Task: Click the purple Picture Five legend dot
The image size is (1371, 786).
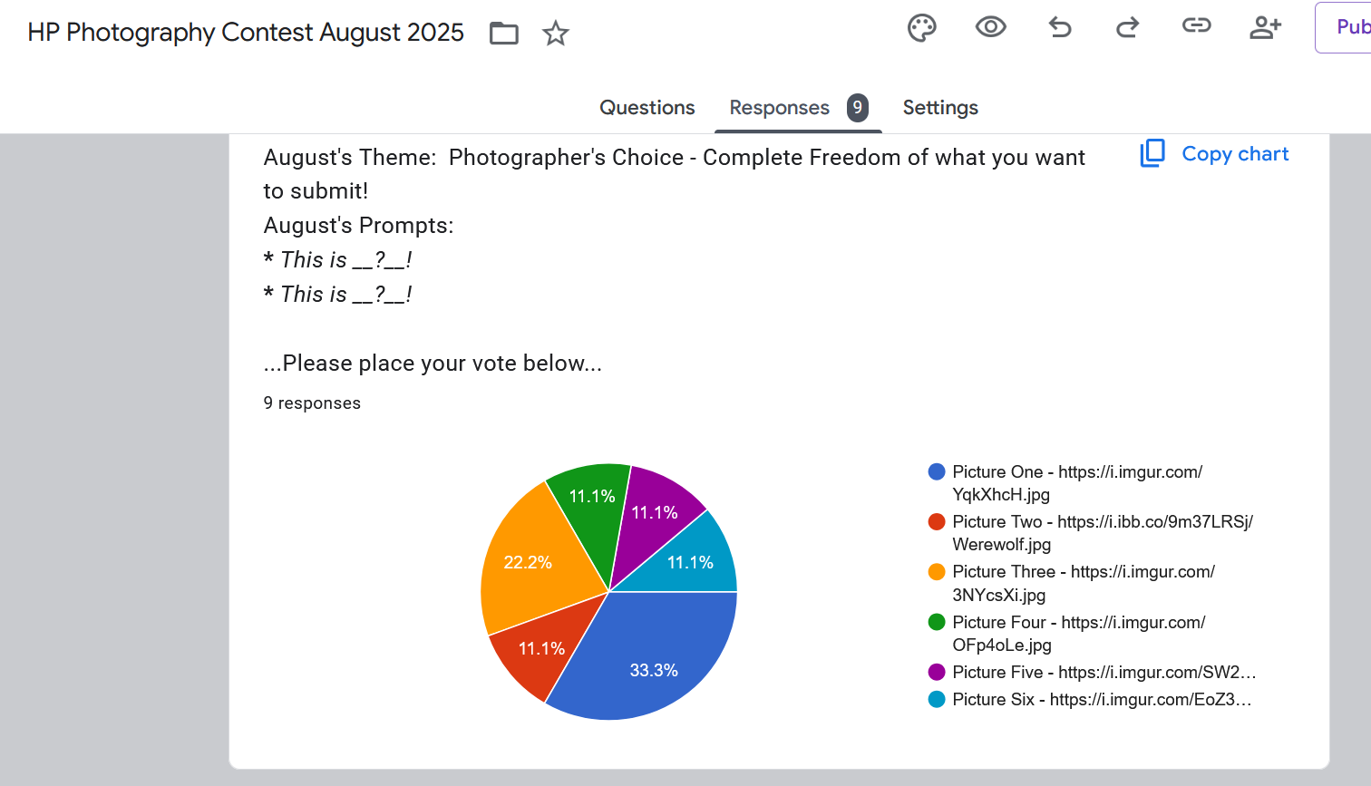Action: point(937,672)
